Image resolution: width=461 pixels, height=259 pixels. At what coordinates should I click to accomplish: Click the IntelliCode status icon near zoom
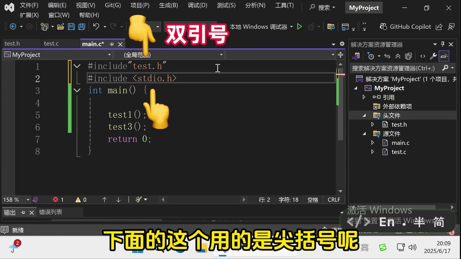coord(35,200)
